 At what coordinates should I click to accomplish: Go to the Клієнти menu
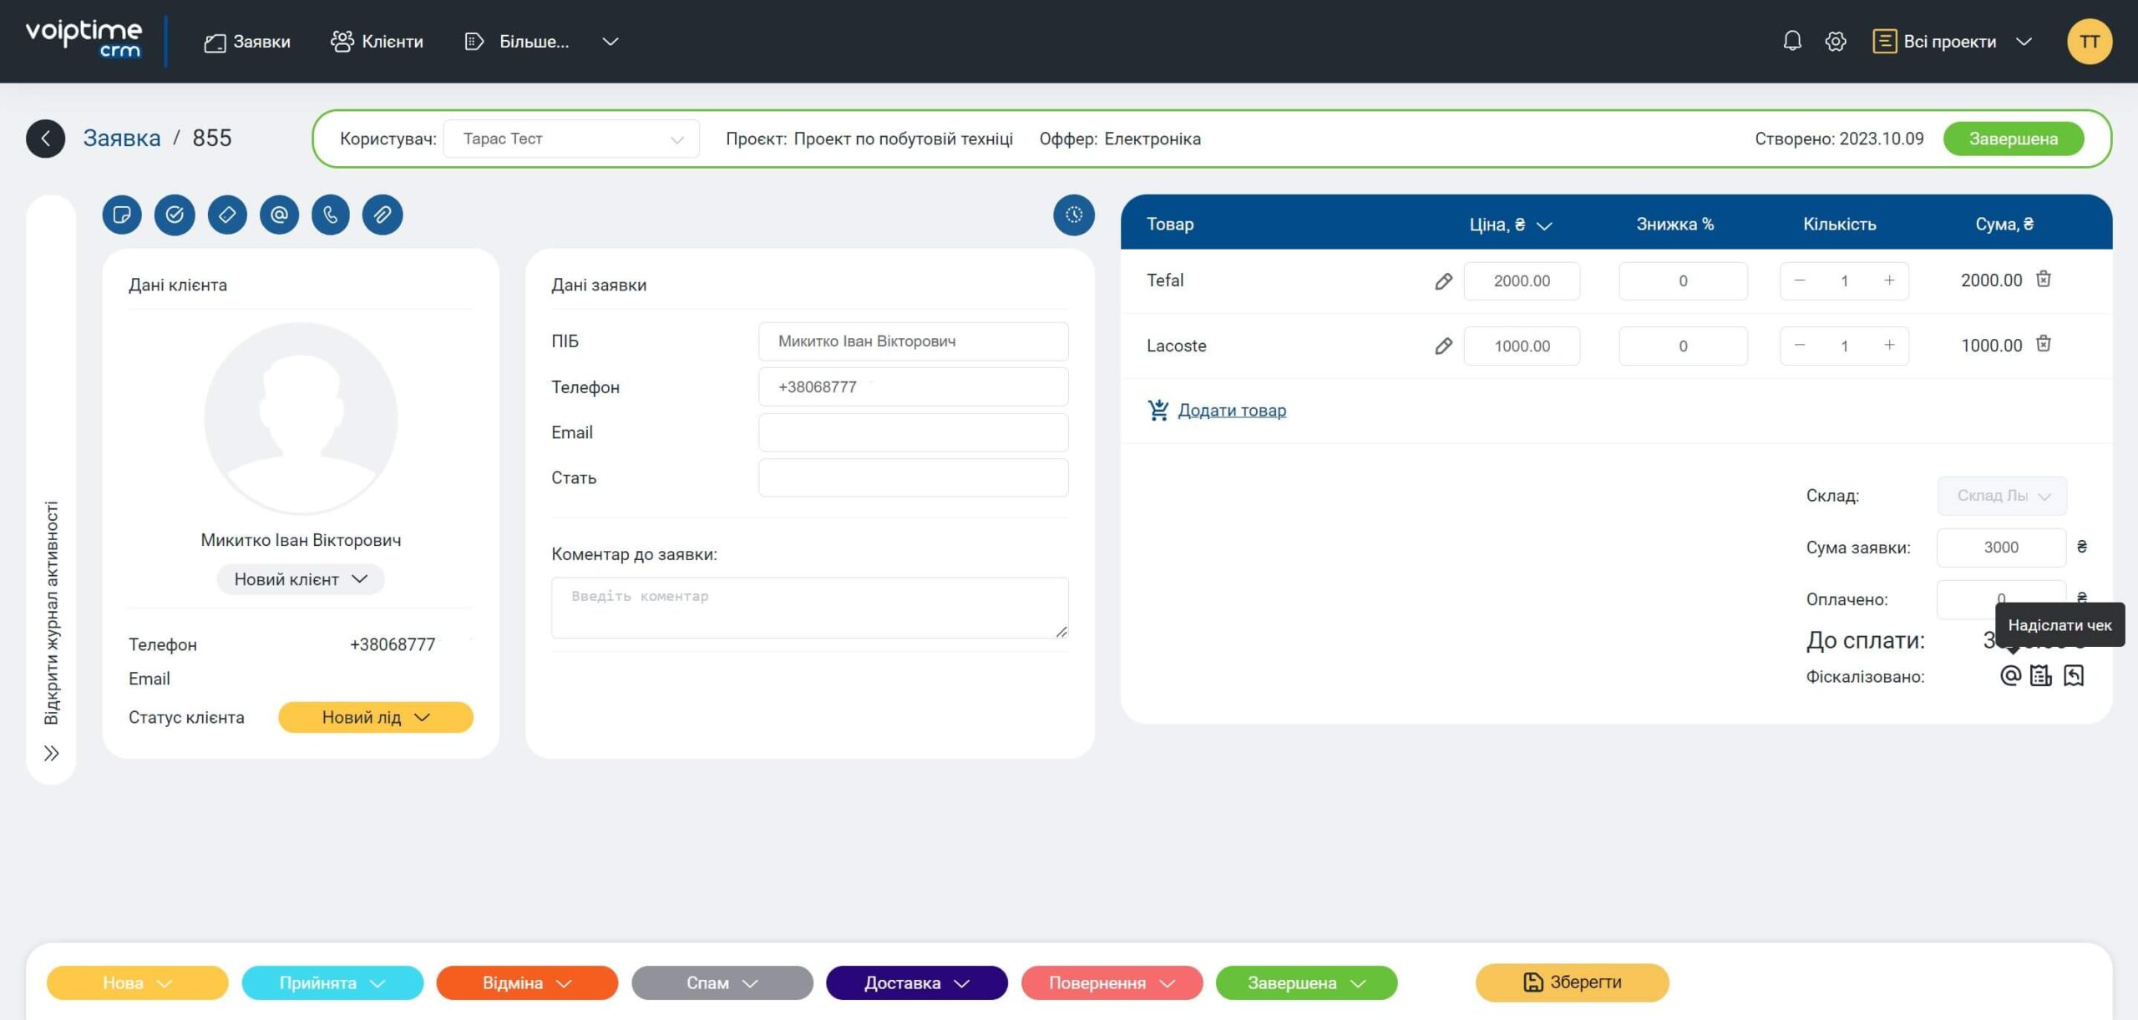pos(377,42)
